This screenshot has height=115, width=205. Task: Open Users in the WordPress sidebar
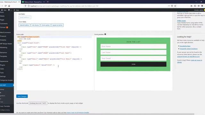[2, 69]
